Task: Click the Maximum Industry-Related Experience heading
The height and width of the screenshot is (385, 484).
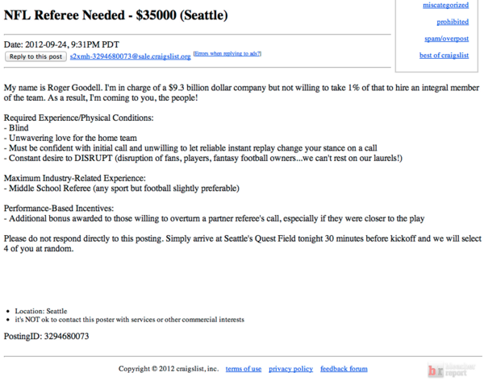Action: 75,178
